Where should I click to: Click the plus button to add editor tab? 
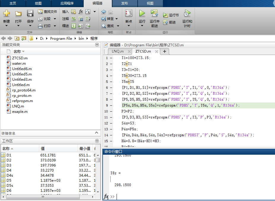pyautogui.click(x=164, y=51)
